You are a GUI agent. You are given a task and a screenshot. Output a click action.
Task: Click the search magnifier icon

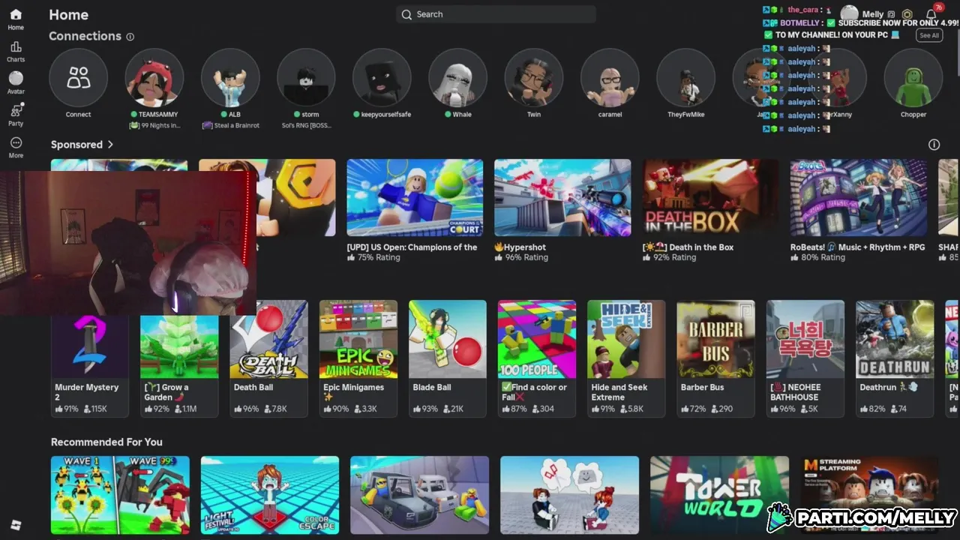click(407, 14)
